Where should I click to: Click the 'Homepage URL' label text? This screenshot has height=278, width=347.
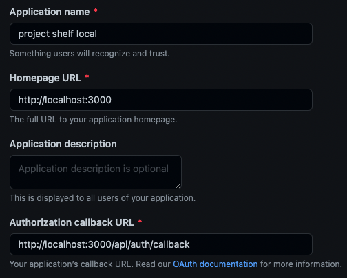point(45,78)
